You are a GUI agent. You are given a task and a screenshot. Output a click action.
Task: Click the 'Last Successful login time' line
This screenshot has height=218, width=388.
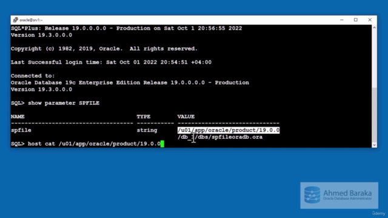(x=111, y=62)
